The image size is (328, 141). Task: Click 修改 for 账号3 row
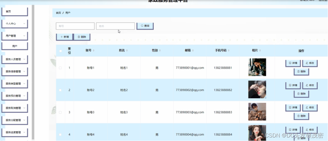pos(310,107)
